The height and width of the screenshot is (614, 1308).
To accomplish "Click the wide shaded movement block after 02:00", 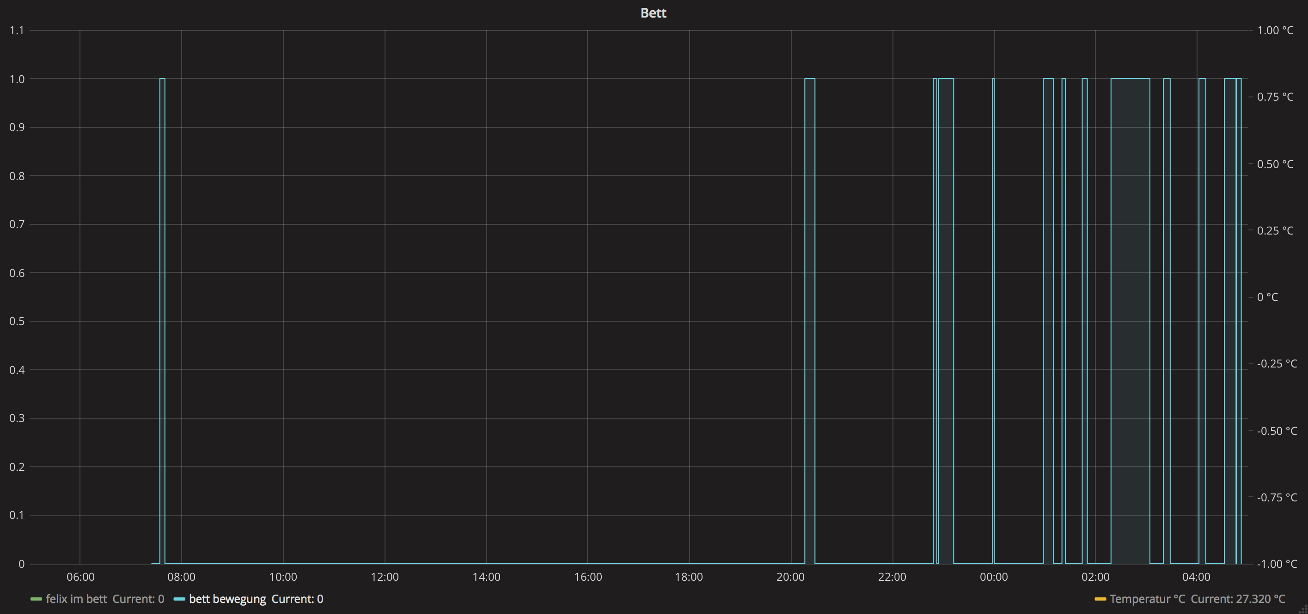I will [1130, 320].
